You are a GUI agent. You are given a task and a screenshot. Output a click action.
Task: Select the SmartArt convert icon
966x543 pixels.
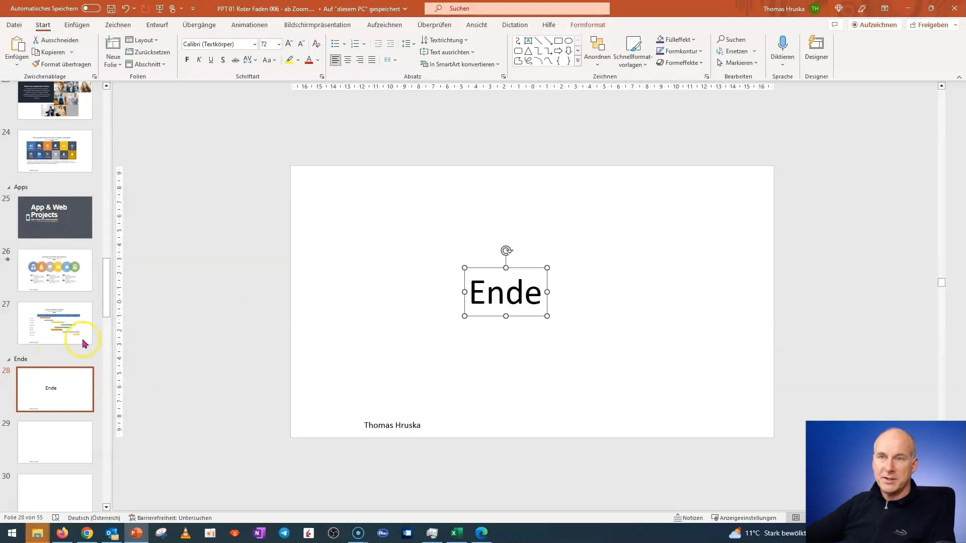click(423, 64)
